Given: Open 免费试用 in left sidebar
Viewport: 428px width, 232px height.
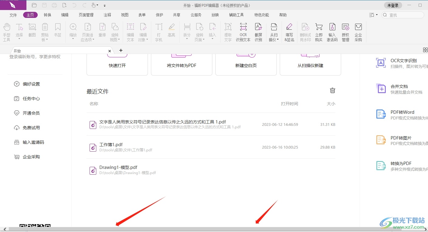Looking at the screenshot, I should tap(27, 128).
